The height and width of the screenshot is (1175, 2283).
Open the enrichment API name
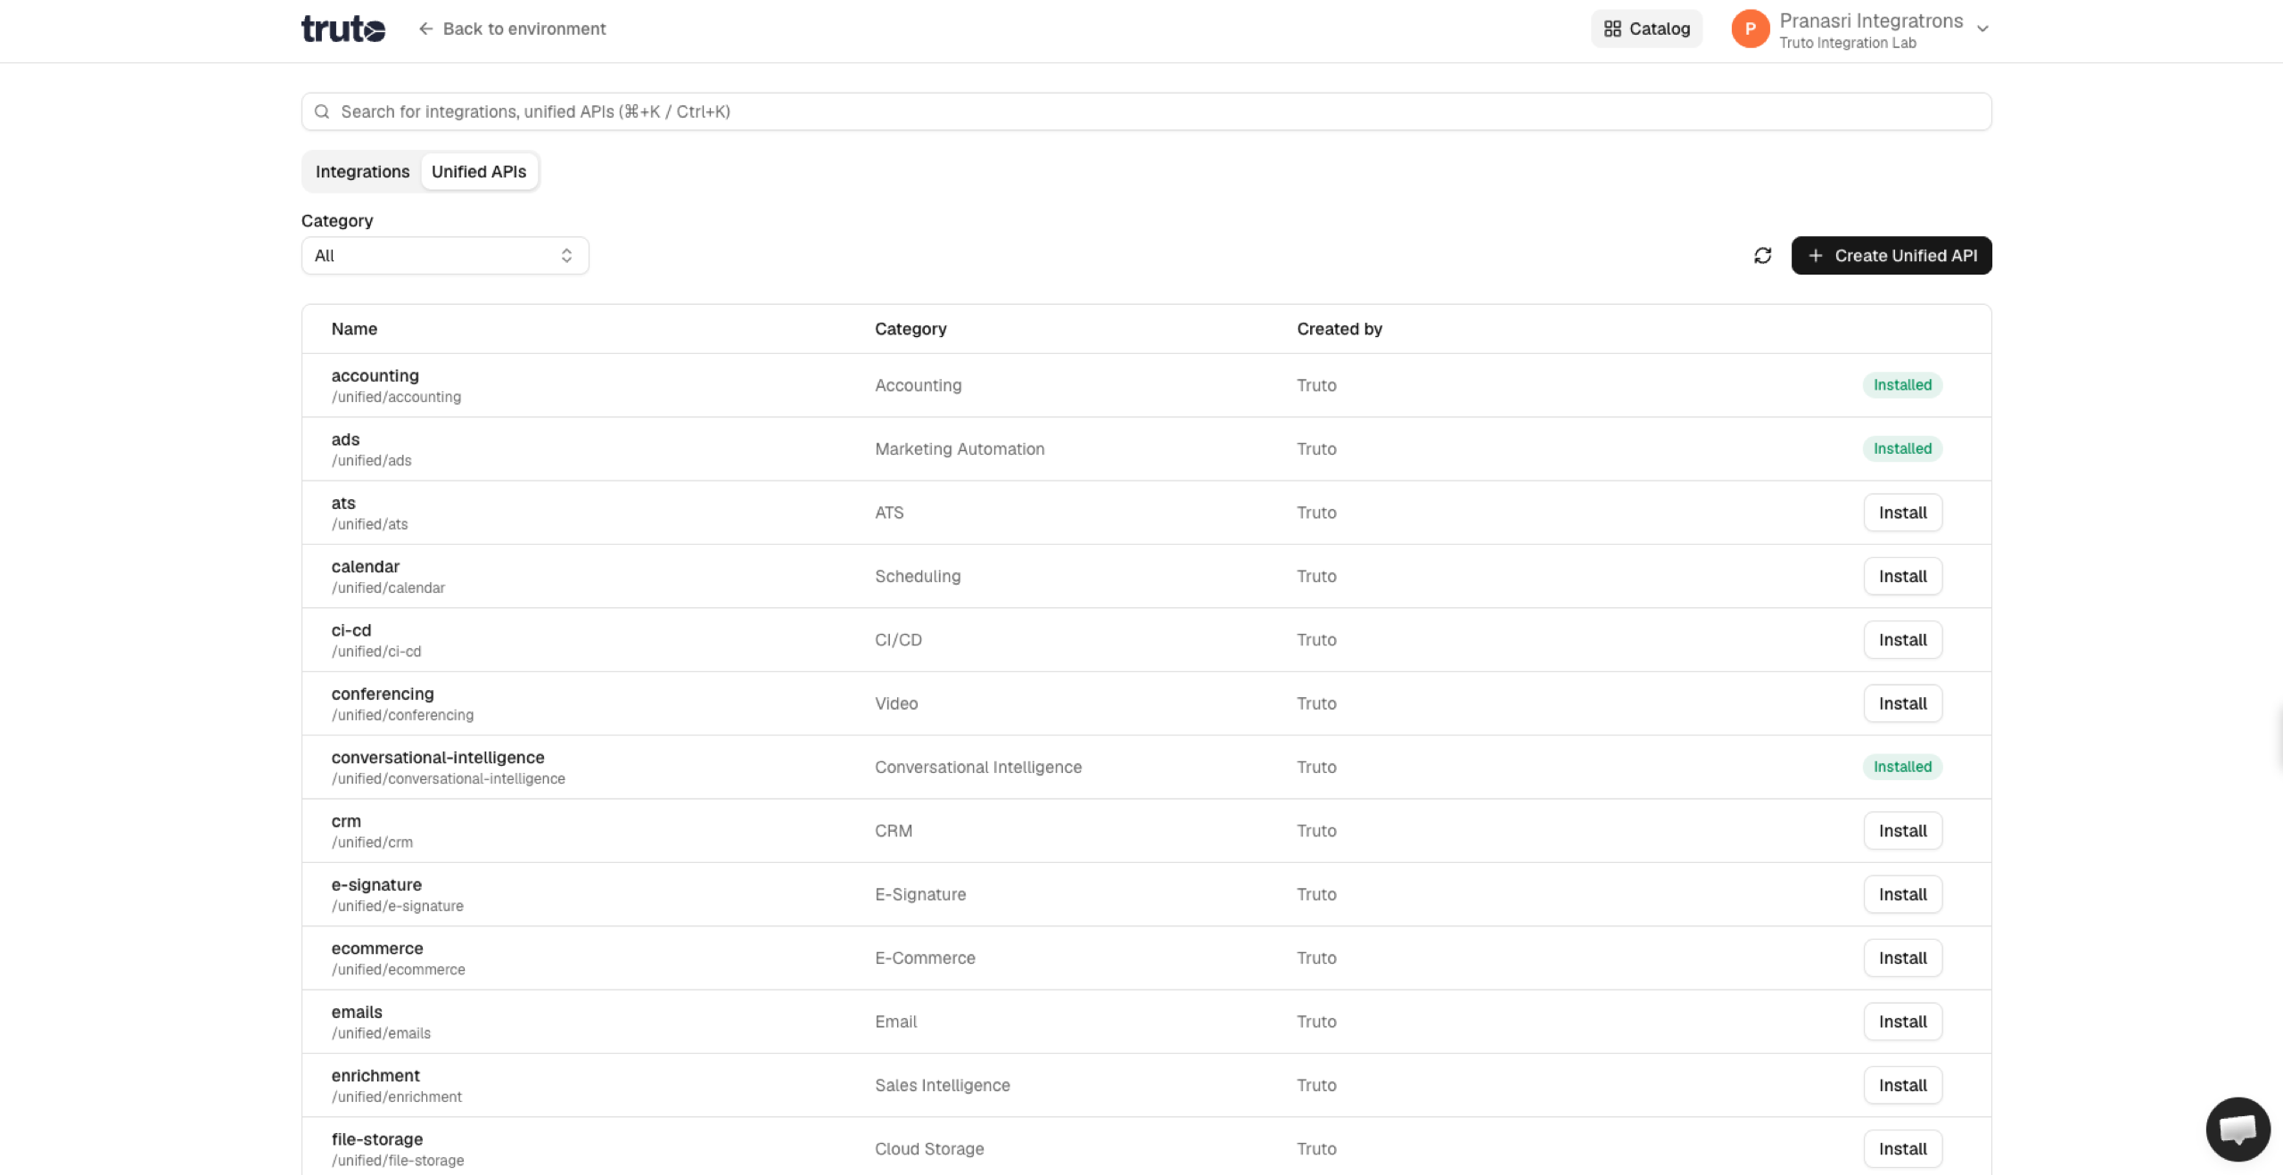pyautogui.click(x=375, y=1075)
